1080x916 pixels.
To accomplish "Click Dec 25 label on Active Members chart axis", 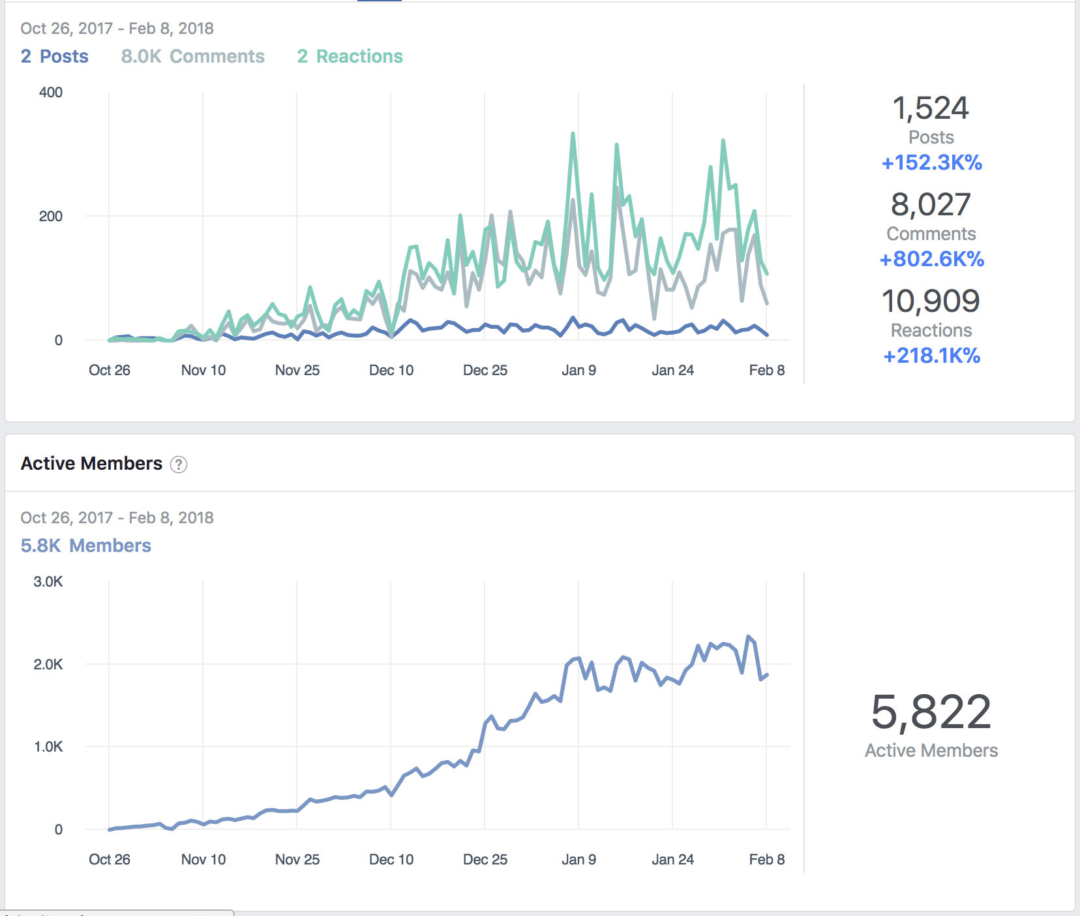I will click(x=485, y=860).
